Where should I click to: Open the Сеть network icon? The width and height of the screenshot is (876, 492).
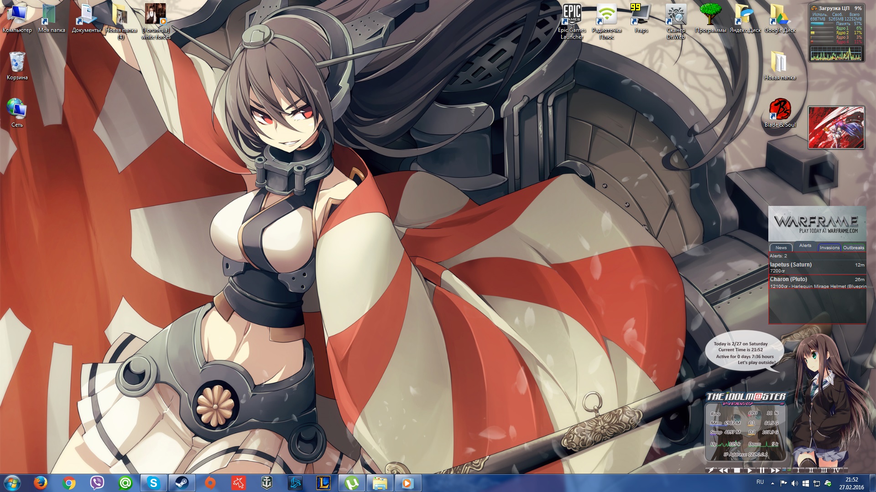point(17,113)
